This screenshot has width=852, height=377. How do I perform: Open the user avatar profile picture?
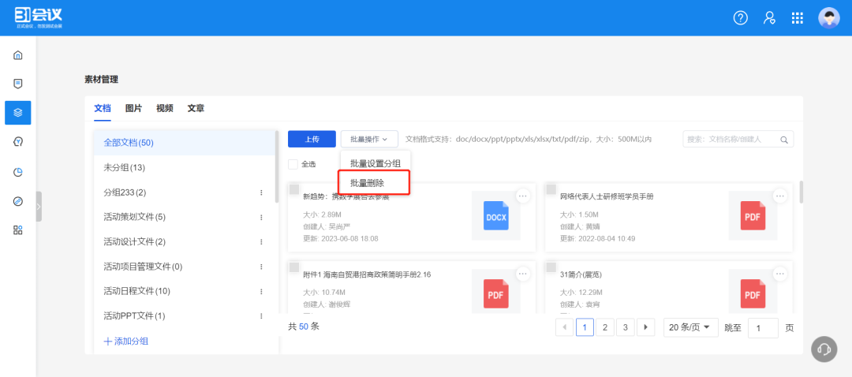[828, 18]
